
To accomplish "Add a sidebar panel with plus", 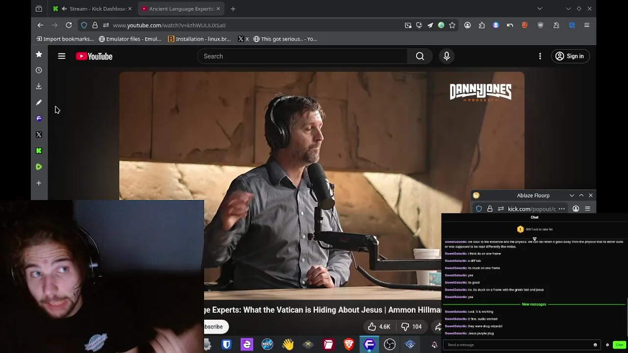I will (x=39, y=183).
